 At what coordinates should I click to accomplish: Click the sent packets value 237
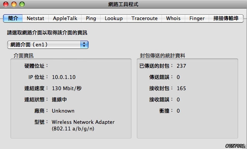181,66
